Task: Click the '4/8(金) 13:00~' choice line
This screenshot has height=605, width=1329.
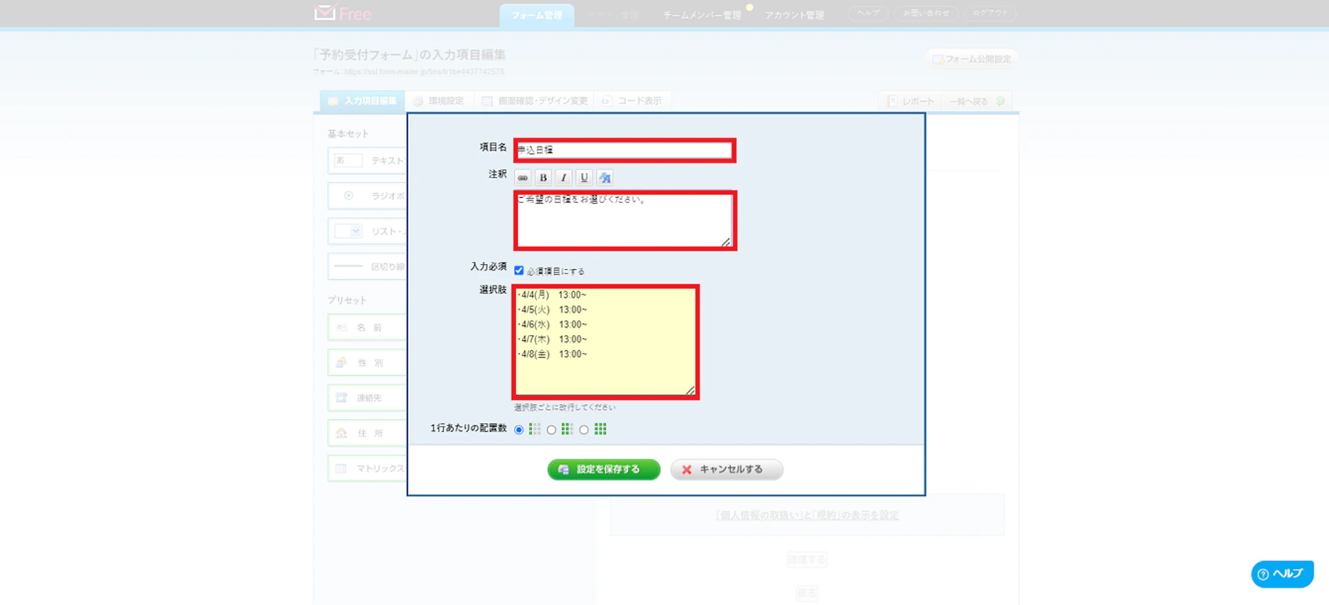Action: [x=554, y=354]
